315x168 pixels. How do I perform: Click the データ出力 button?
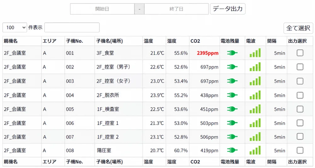point(228,9)
